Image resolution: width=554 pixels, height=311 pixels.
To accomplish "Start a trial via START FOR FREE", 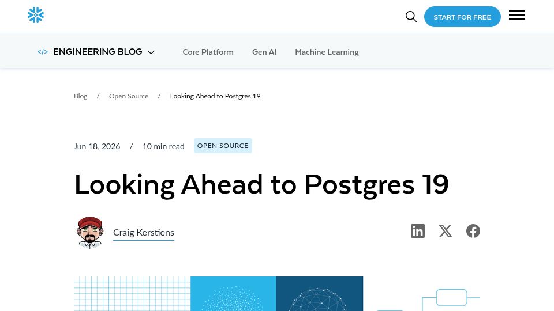I will [x=462, y=17].
